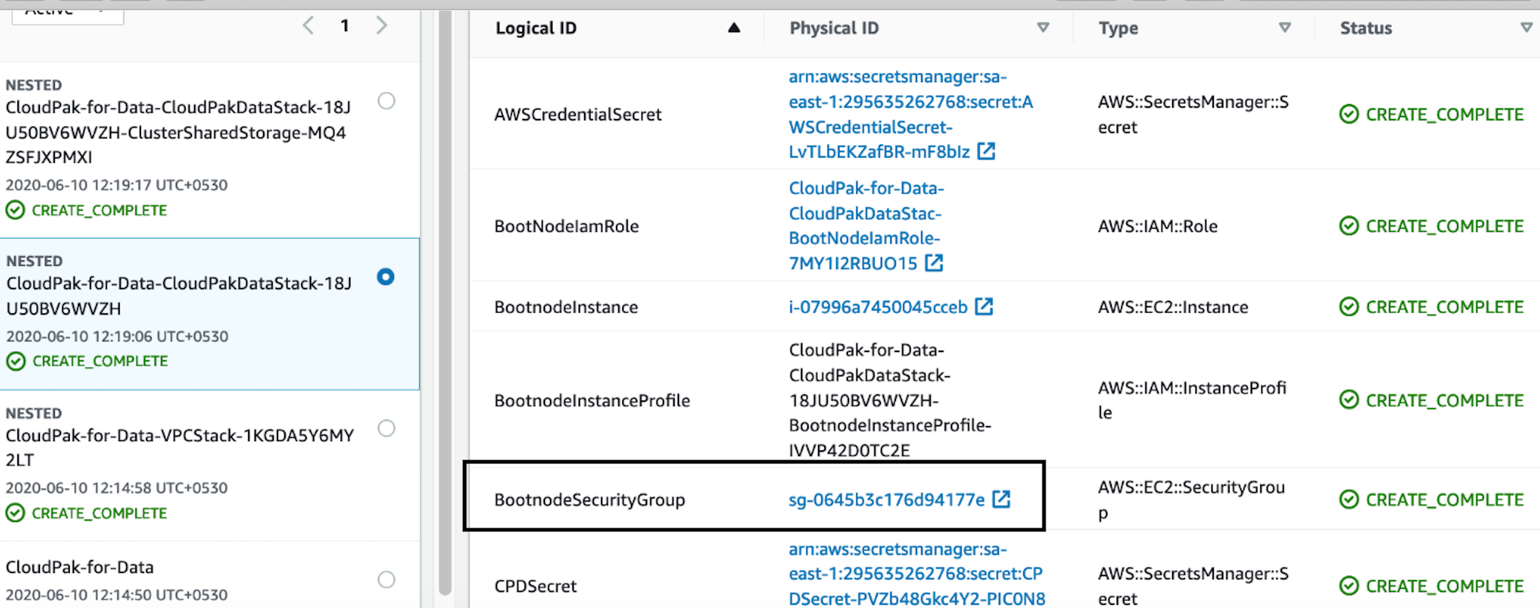
Task: Open the sg-0645b3c176d94177e security group link
Action: (886, 500)
